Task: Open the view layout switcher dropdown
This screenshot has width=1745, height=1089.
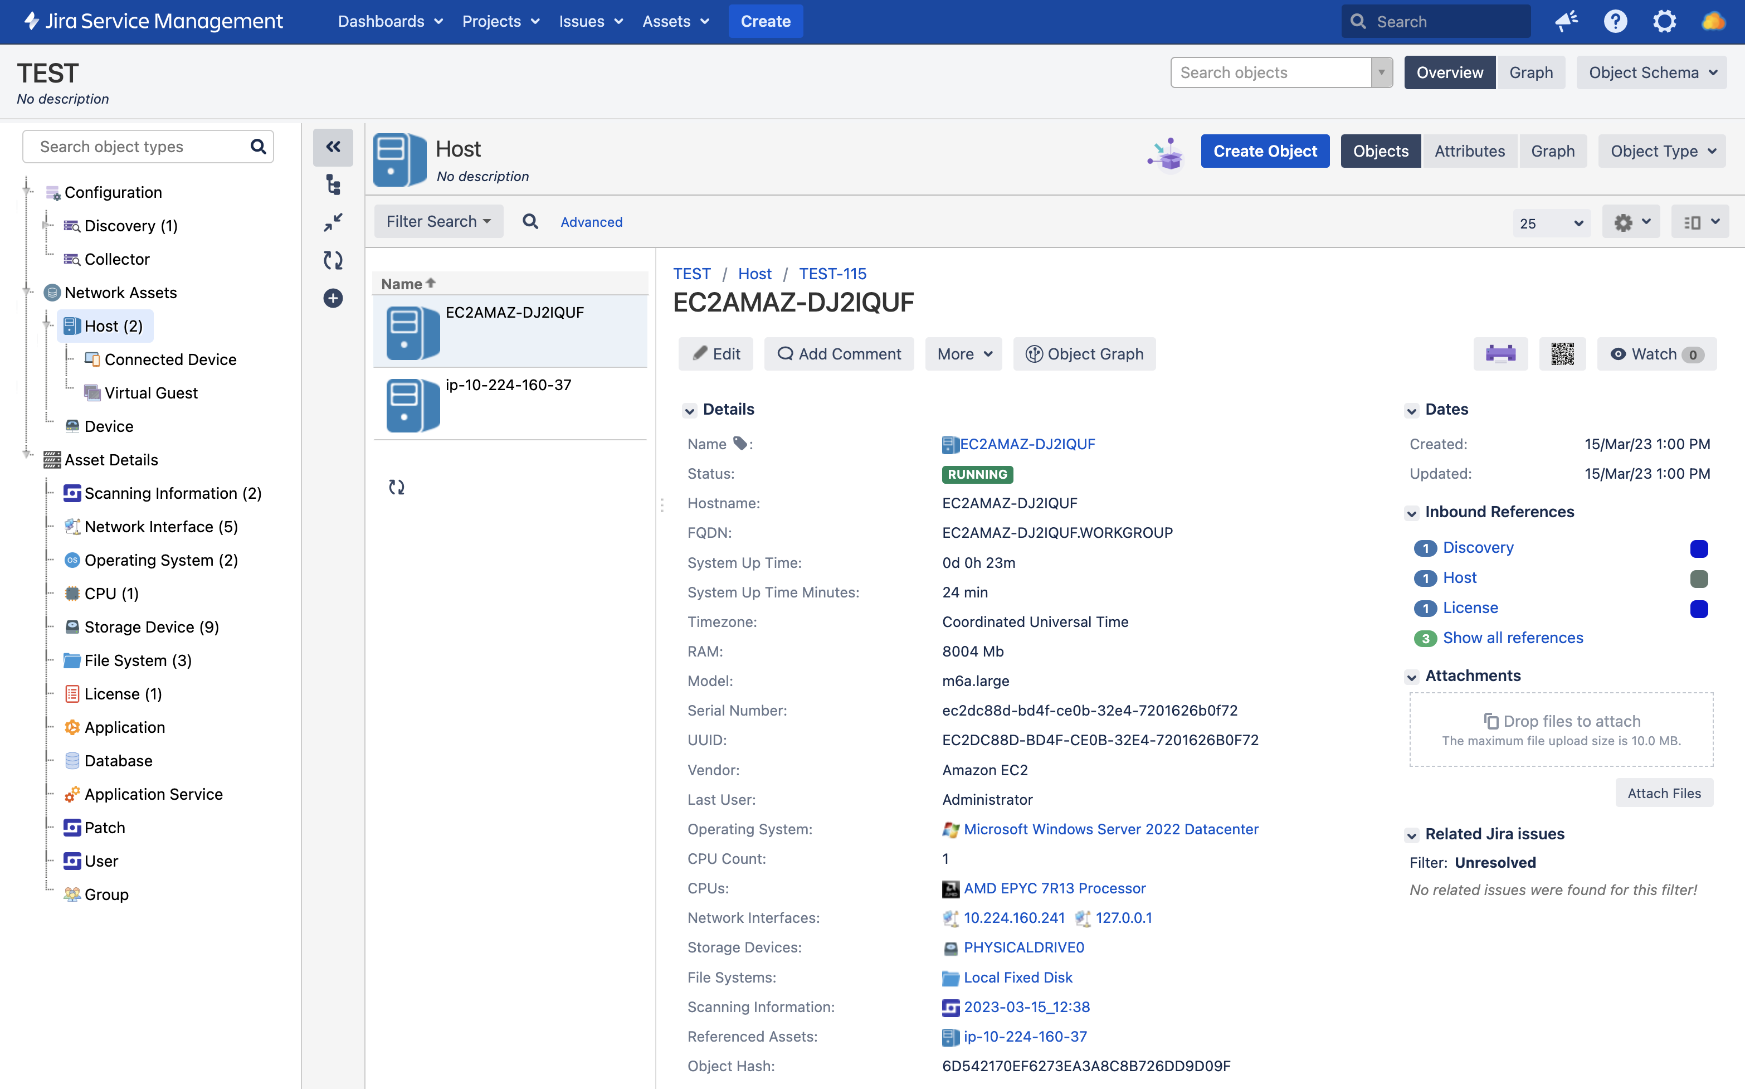Action: [x=1700, y=222]
